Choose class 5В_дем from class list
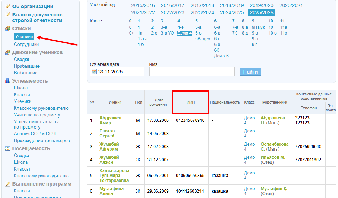The image size is (338, 198). [203, 39]
